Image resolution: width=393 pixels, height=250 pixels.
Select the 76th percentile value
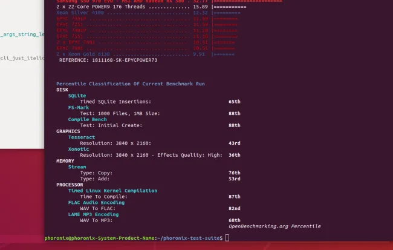[x=235, y=173]
